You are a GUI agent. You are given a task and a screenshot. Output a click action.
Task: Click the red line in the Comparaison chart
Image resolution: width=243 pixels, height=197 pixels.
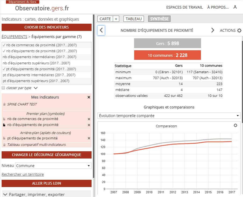pyautogui.click(x=173, y=145)
